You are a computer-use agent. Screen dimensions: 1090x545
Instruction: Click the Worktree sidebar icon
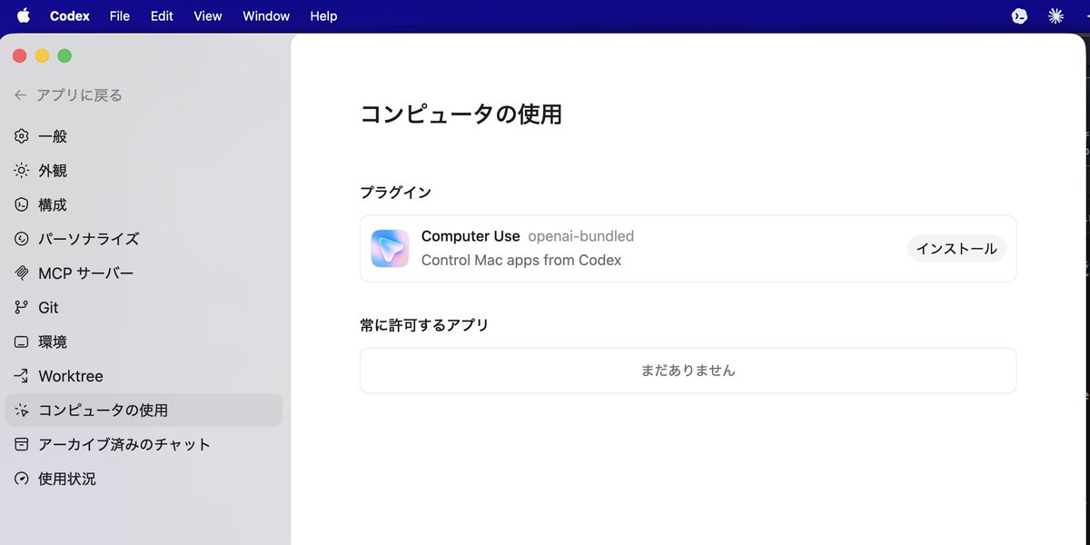pos(22,376)
